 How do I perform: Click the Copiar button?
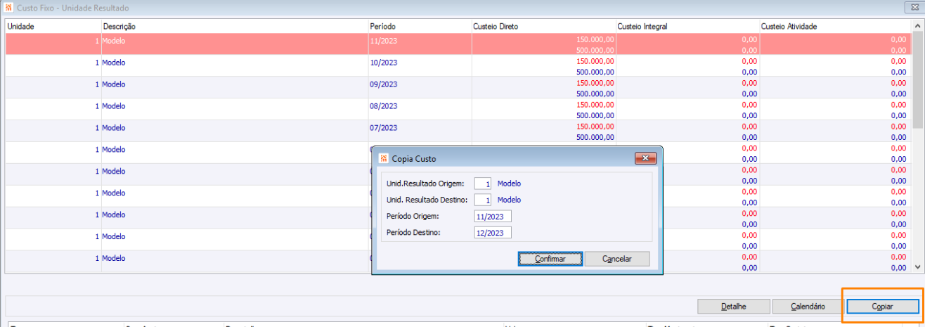883,307
